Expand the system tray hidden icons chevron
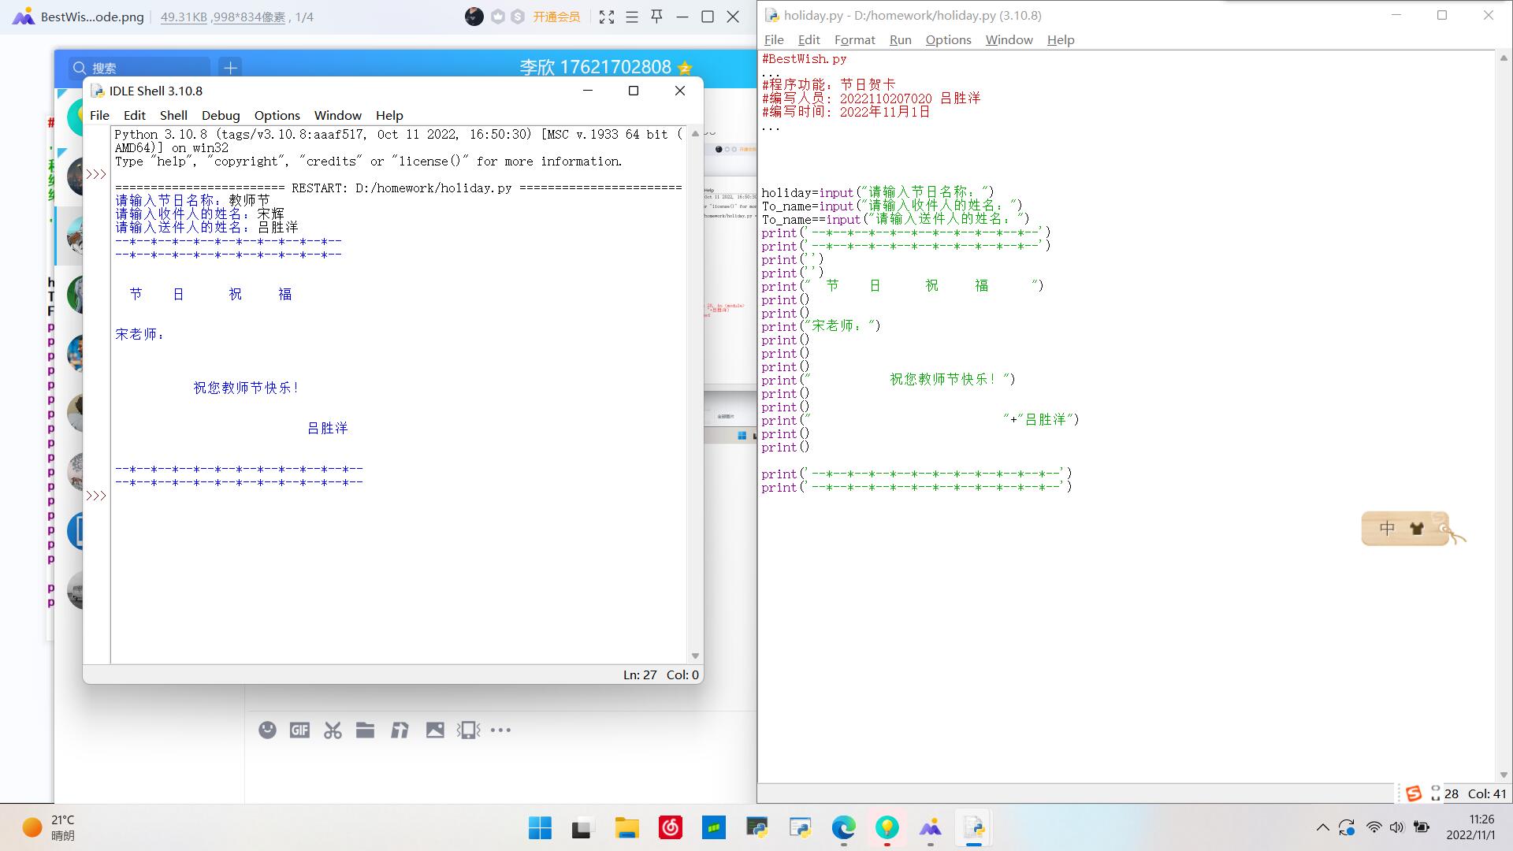This screenshot has width=1513, height=851. pos(1322,827)
